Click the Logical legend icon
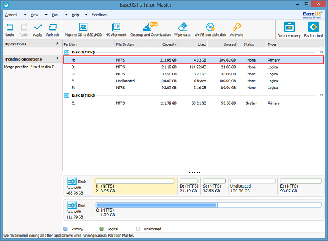The width and height of the screenshot is (328, 241). click(102, 229)
